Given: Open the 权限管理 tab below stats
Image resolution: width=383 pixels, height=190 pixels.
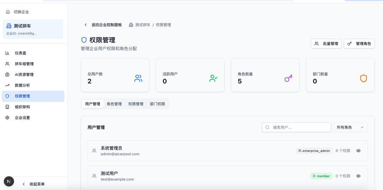Looking at the screenshot, I should point(136,104).
